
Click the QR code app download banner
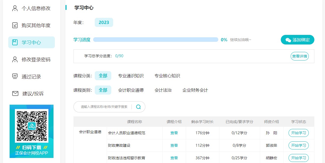[31, 131]
